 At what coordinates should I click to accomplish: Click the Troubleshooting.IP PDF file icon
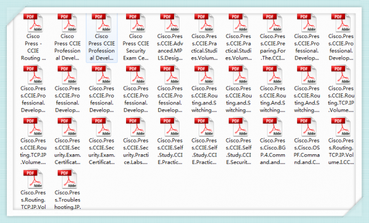point(67,179)
